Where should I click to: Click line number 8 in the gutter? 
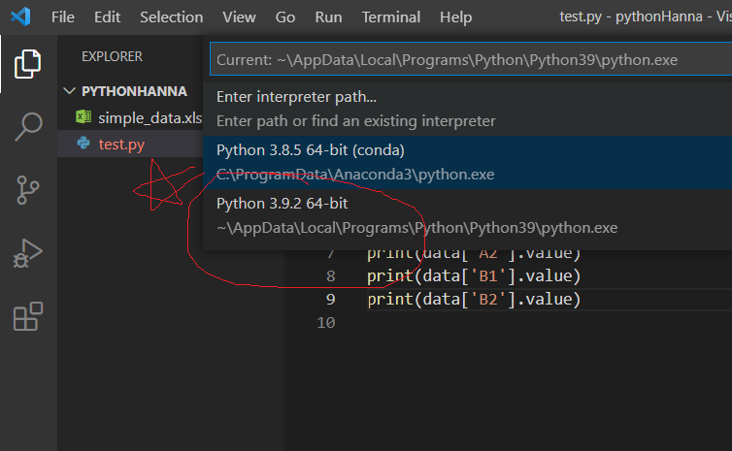[x=330, y=275]
